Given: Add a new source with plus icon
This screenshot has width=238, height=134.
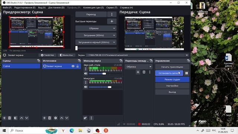Looking at the screenshot, I should [44, 118].
